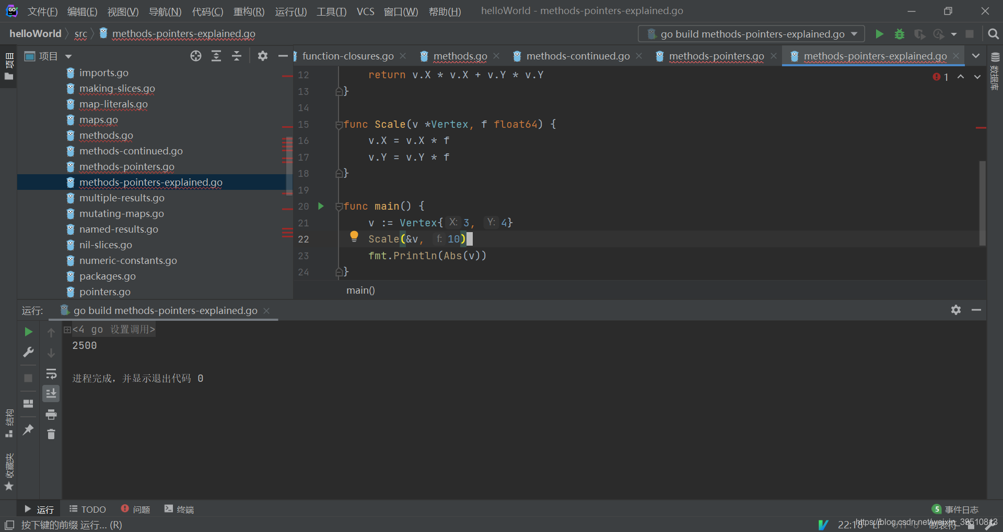This screenshot has width=1003, height=532.
Task: Restore layout icon in Run panel
Action: click(x=28, y=404)
